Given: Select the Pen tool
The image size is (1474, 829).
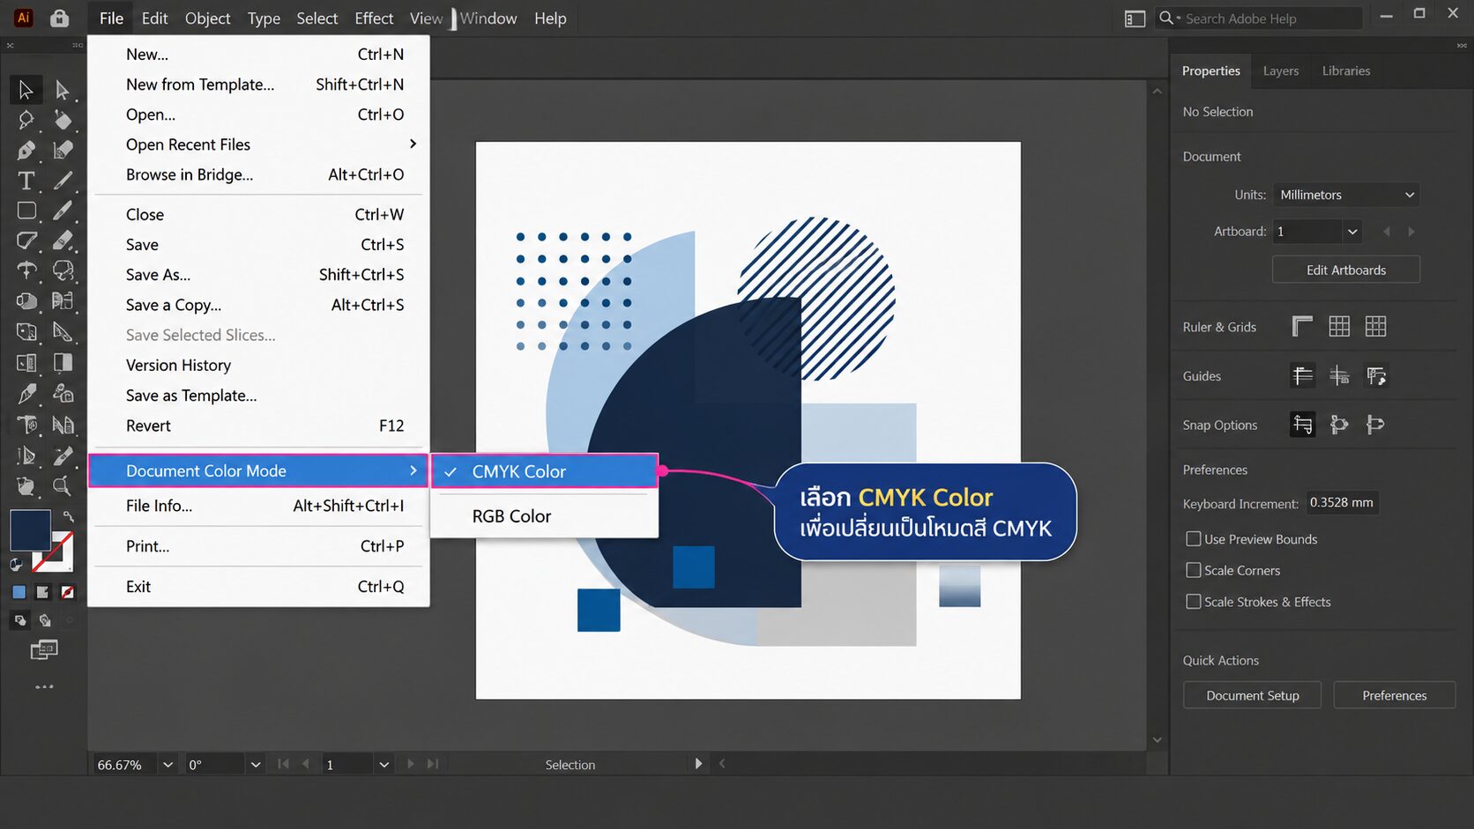Looking at the screenshot, I should (26, 151).
